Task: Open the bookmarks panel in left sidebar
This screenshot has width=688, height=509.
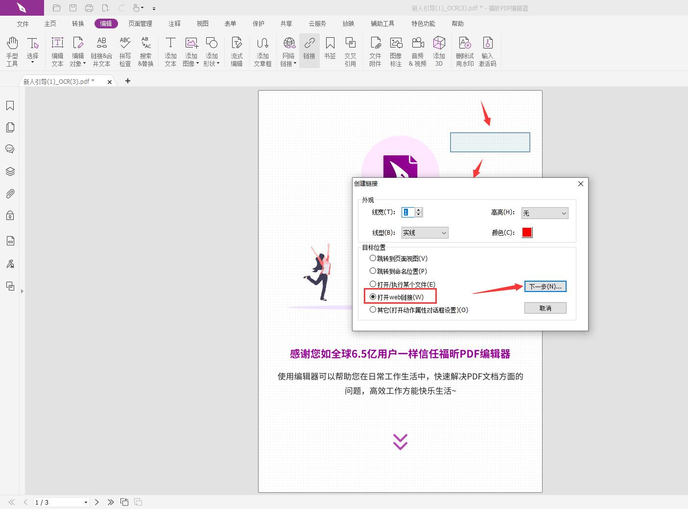Action: 10,105
